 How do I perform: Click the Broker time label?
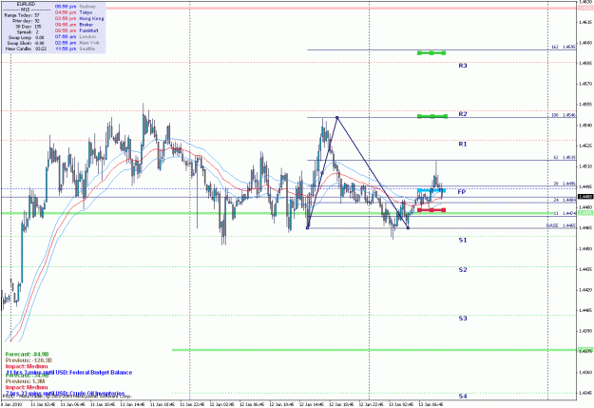click(x=86, y=25)
